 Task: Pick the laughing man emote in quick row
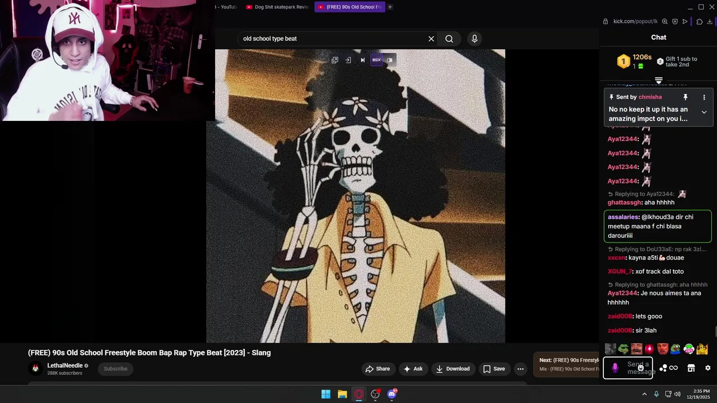click(636, 349)
